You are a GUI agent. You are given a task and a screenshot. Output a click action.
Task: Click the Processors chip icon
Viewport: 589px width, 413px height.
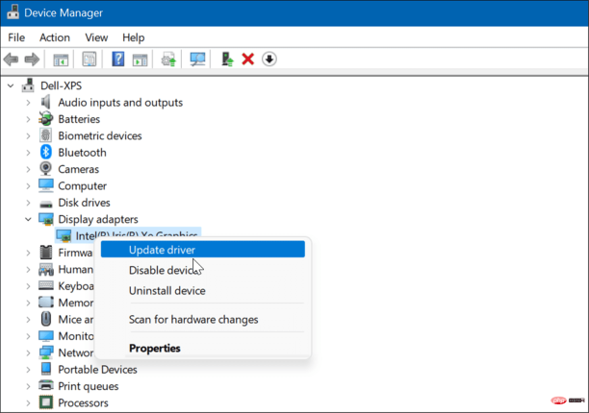click(x=46, y=402)
